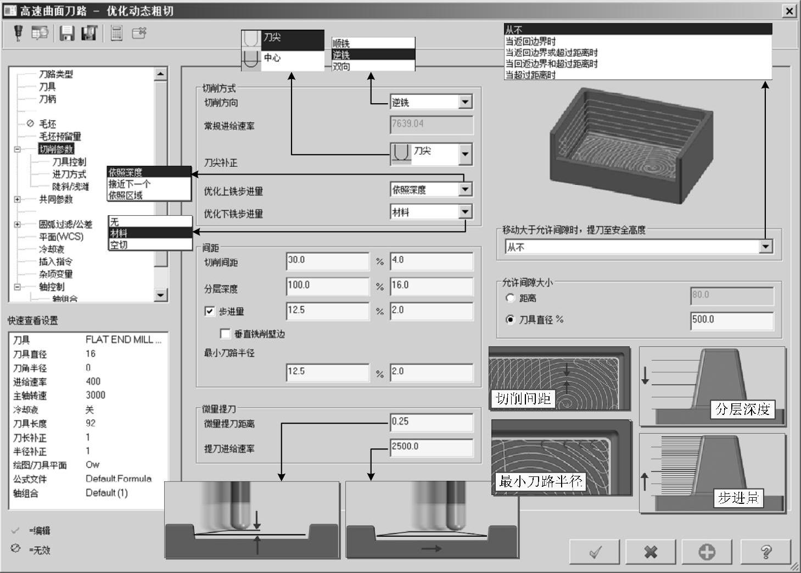Select the 距离 radio button

[x=510, y=298]
